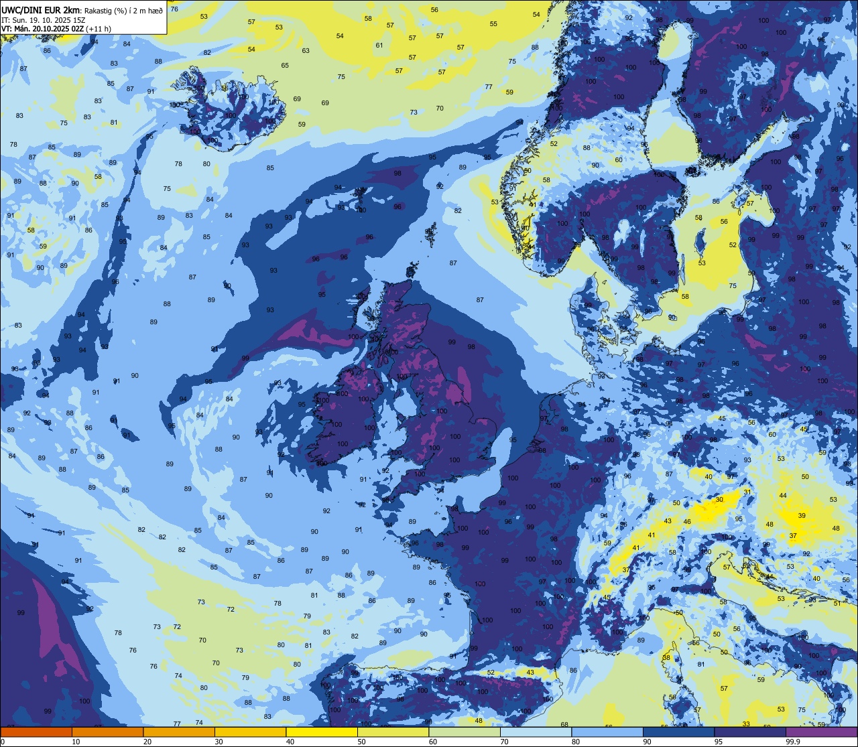Click the map humidity value '65'

pyautogui.click(x=285, y=65)
